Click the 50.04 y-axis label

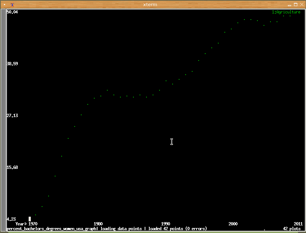coord(12,12)
